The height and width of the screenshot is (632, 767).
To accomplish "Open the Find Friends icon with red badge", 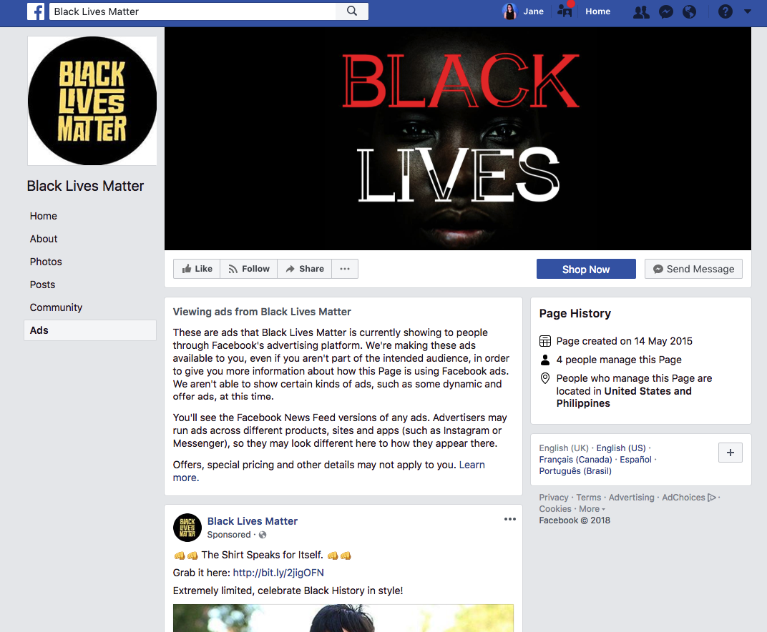I will point(565,10).
